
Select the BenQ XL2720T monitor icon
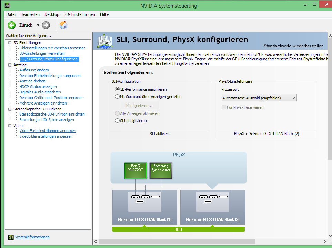(135, 171)
